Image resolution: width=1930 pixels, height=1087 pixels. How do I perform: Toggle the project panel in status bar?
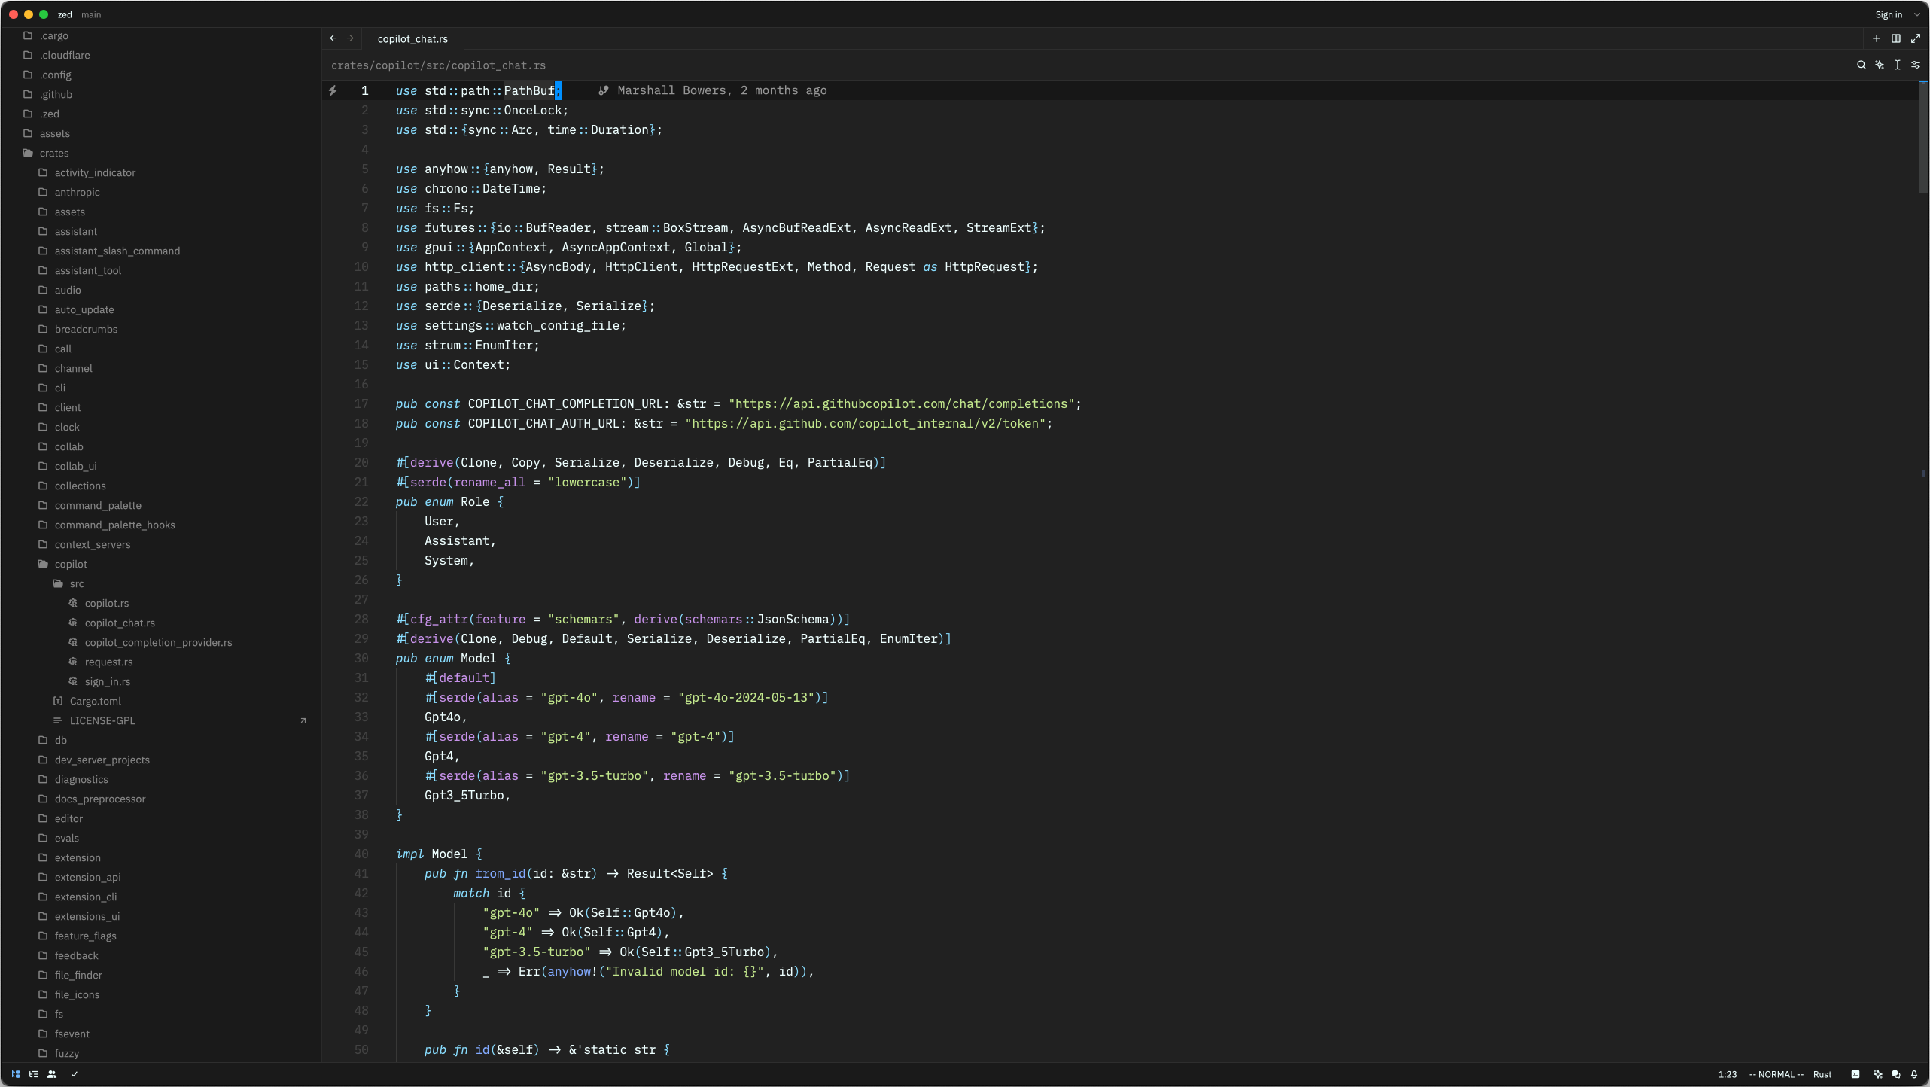(x=15, y=1074)
